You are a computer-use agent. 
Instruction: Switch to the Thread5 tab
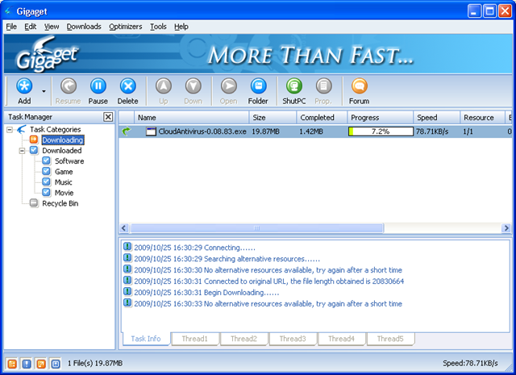pyautogui.click(x=390, y=339)
